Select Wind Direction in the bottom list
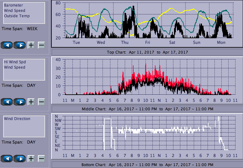Viewport: 243px width, 168px height. [x=17, y=119]
